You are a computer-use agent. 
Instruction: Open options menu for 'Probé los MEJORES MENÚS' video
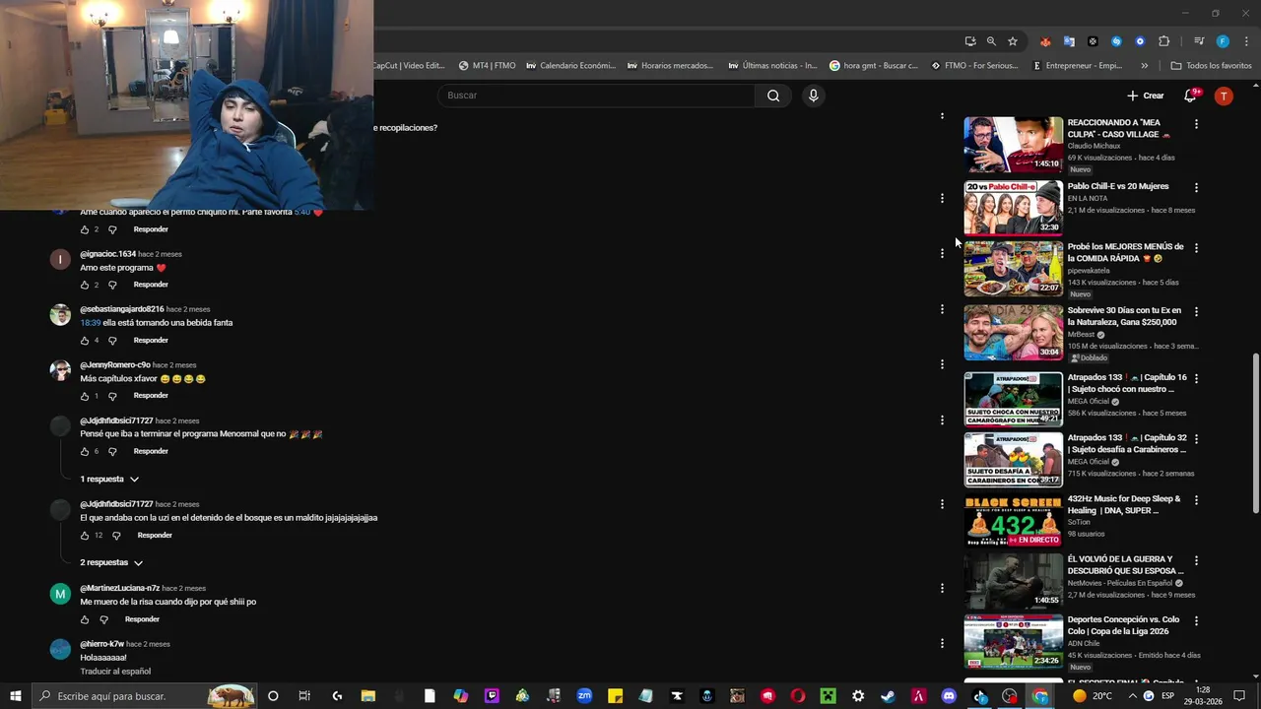coord(1196,248)
